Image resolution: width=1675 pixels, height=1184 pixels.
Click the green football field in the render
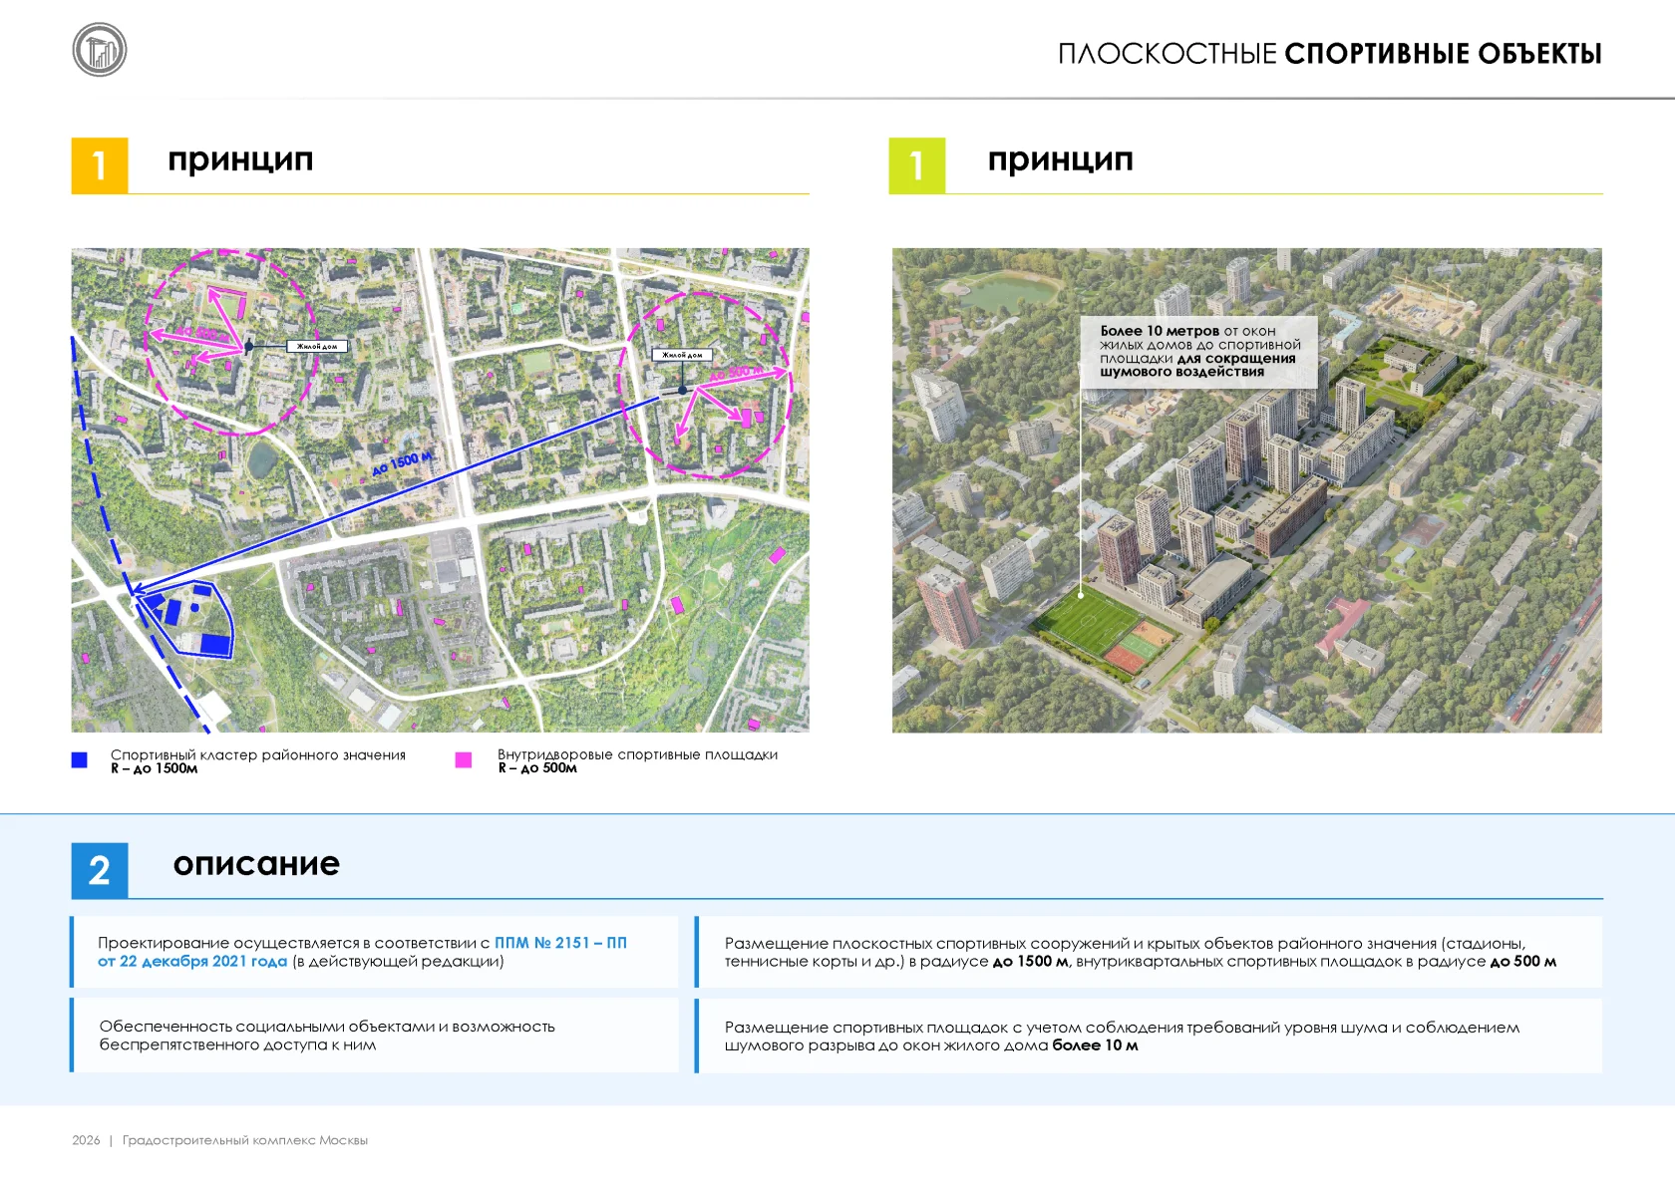coord(1086,620)
